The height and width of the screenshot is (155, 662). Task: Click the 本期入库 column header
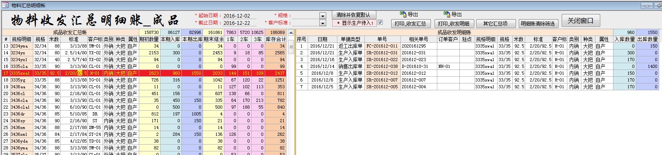(171, 39)
